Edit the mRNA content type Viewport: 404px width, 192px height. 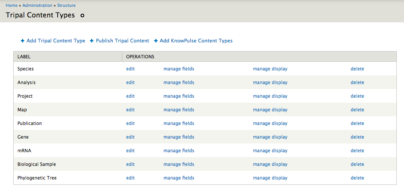pyautogui.click(x=130, y=151)
